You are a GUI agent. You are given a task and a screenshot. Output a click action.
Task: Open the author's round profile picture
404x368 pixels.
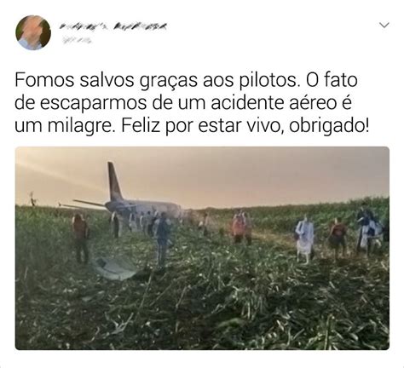(33, 32)
